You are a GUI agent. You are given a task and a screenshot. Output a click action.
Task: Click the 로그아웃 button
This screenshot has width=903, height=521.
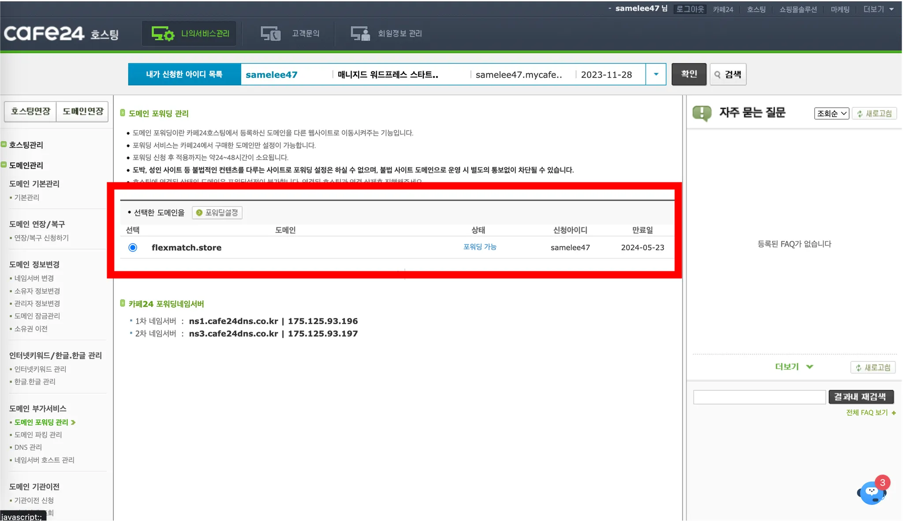point(690,9)
